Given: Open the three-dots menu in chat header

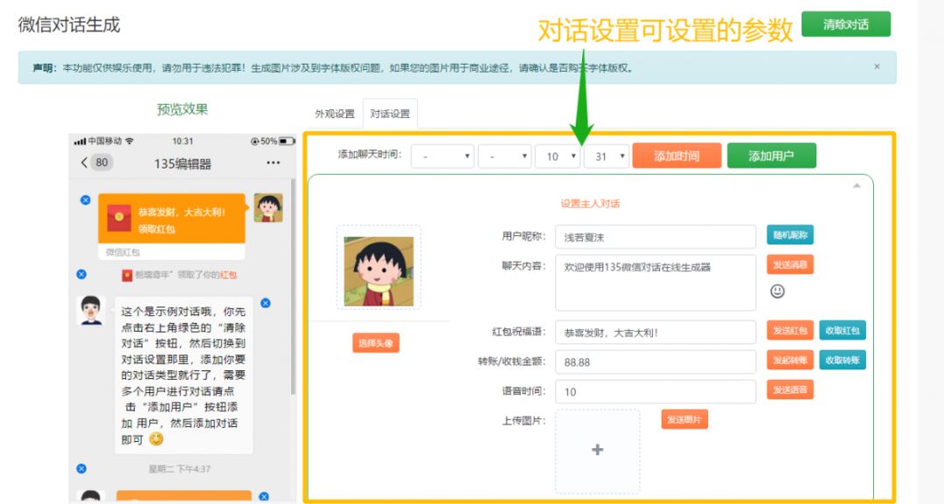Looking at the screenshot, I should (274, 163).
